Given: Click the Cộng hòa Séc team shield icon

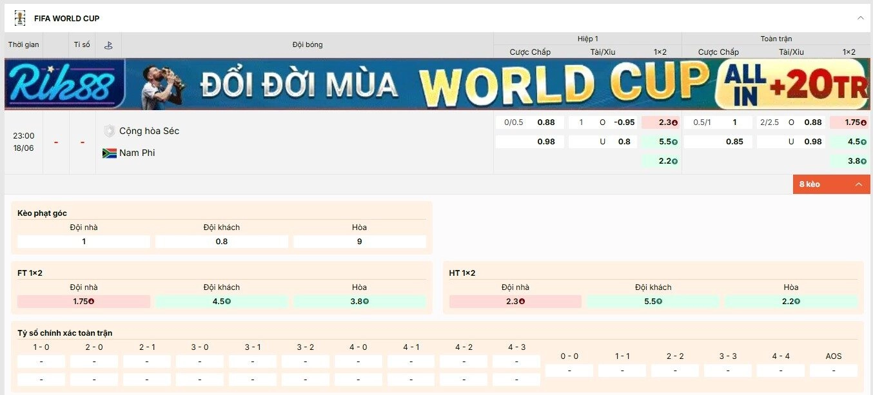Looking at the screenshot, I should point(110,131).
